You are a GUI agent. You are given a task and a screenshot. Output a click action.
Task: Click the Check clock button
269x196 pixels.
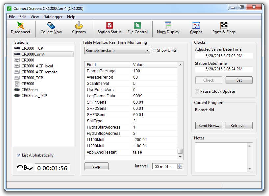[x=209, y=80]
